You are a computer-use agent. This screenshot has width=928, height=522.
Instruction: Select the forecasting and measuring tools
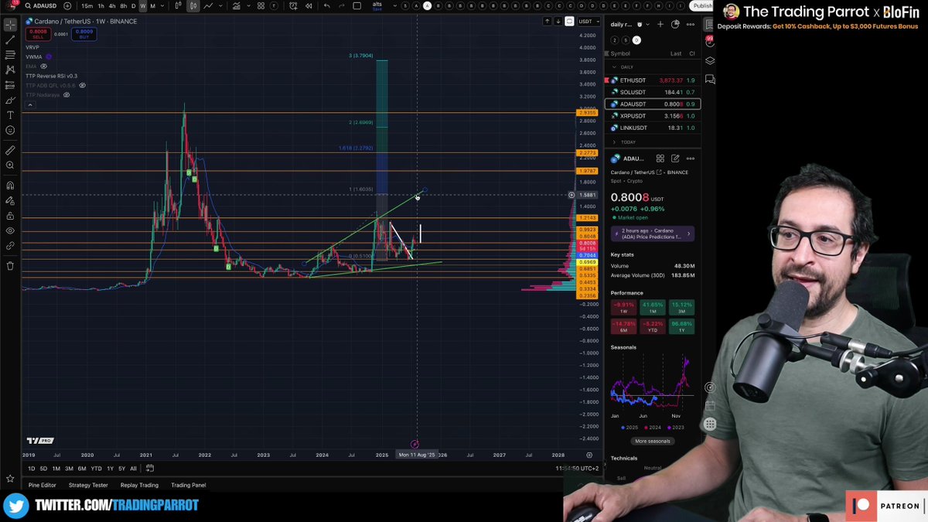click(10, 85)
